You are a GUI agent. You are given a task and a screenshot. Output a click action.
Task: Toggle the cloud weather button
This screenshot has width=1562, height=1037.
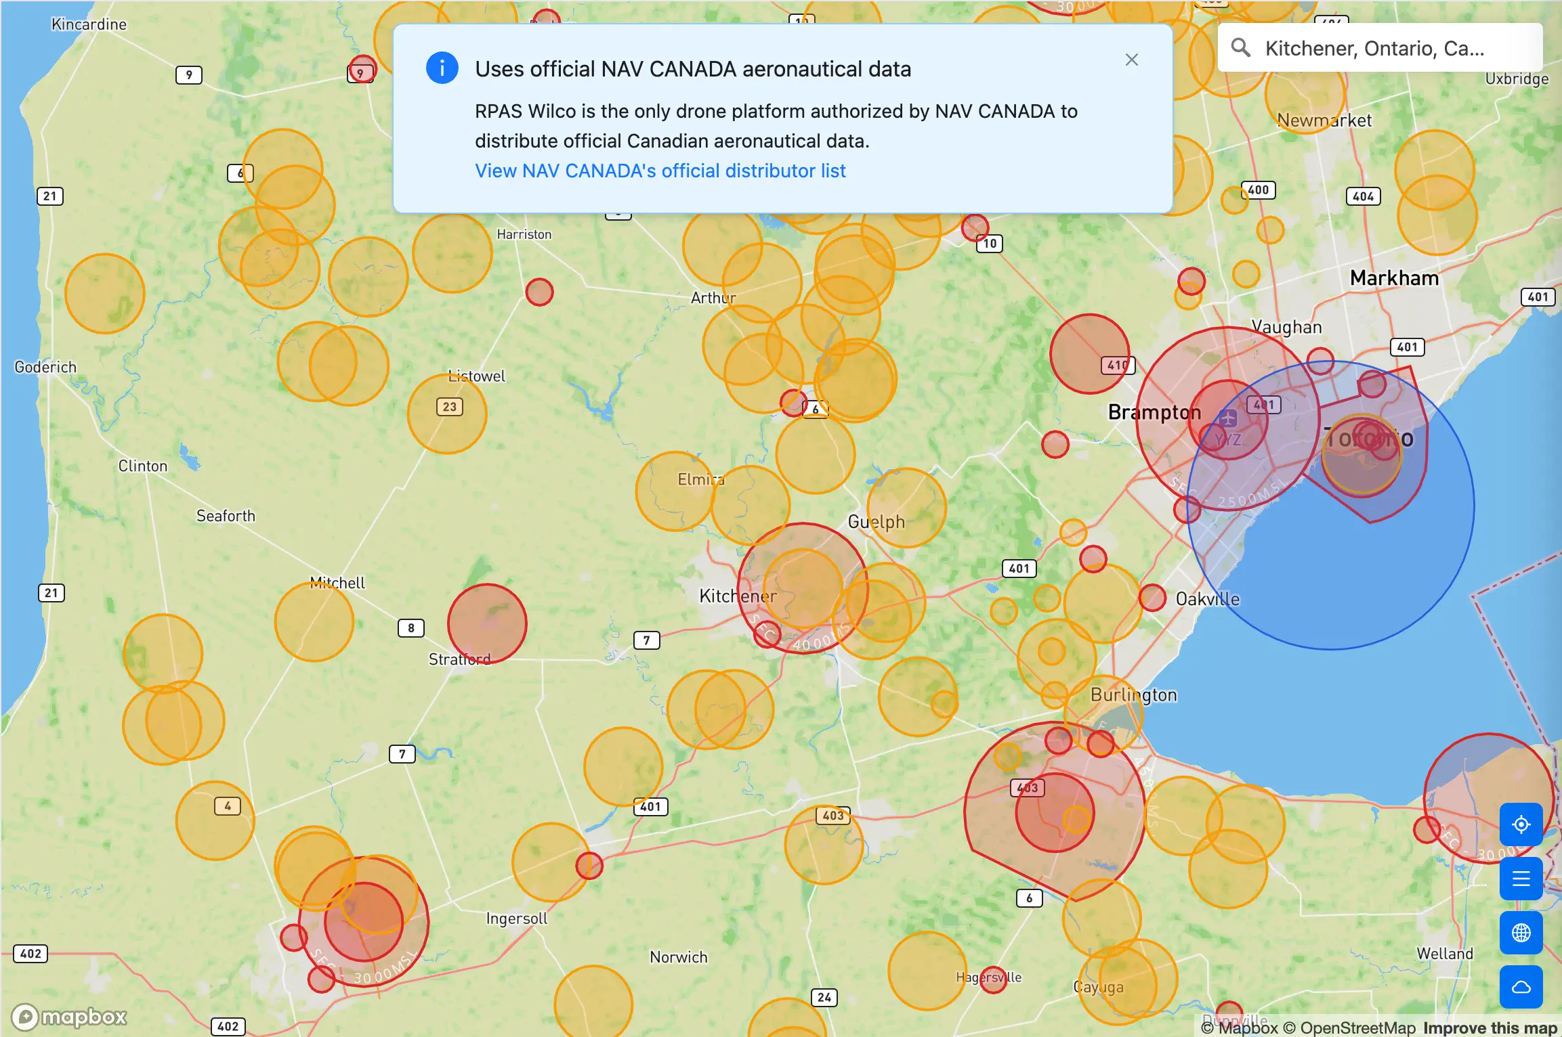(x=1521, y=987)
